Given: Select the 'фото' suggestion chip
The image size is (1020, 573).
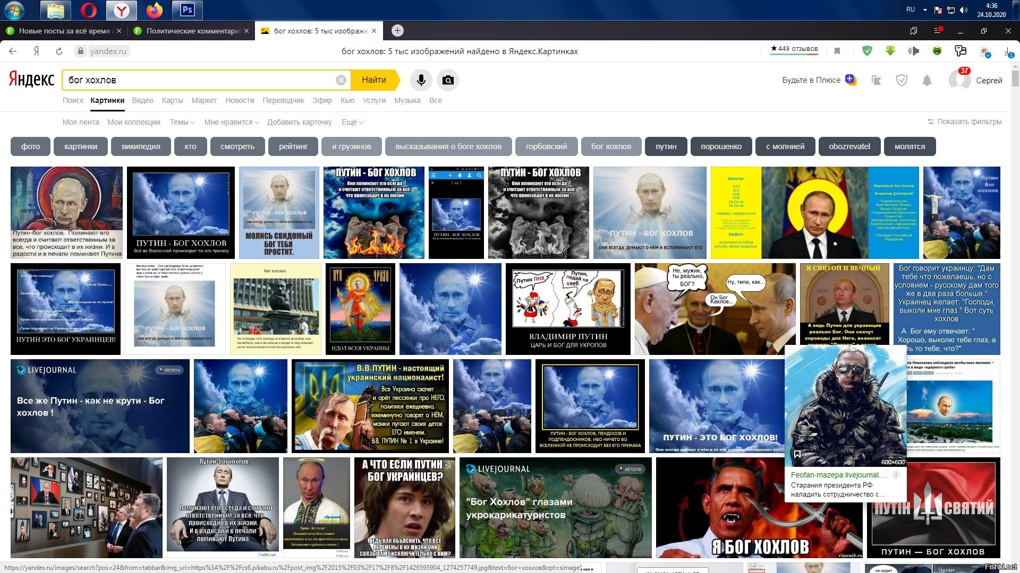Looking at the screenshot, I should click(x=30, y=146).
